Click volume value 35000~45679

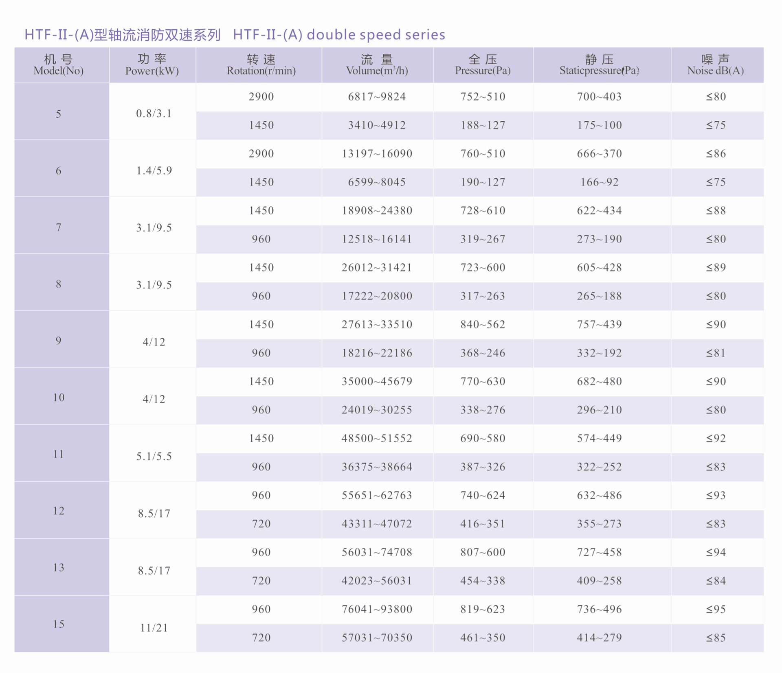(x=377, y=382)
